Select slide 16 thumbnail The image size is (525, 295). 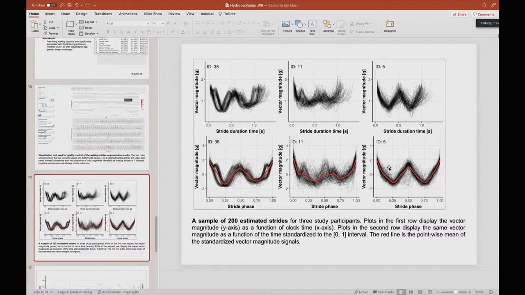92,218
